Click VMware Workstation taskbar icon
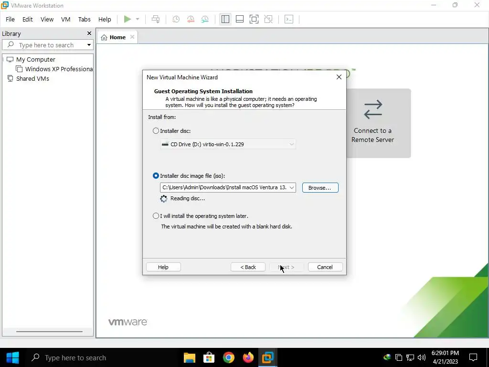 pos(268,357)
